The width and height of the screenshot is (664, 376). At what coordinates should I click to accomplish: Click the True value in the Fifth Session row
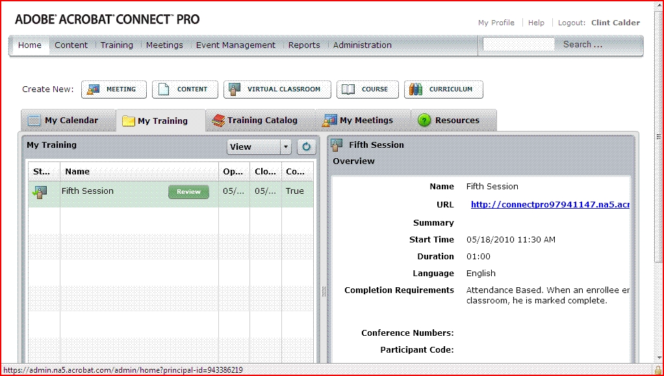295,191
